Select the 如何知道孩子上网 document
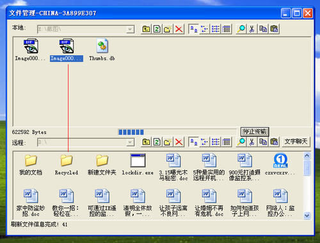 (x=244, y=203)
